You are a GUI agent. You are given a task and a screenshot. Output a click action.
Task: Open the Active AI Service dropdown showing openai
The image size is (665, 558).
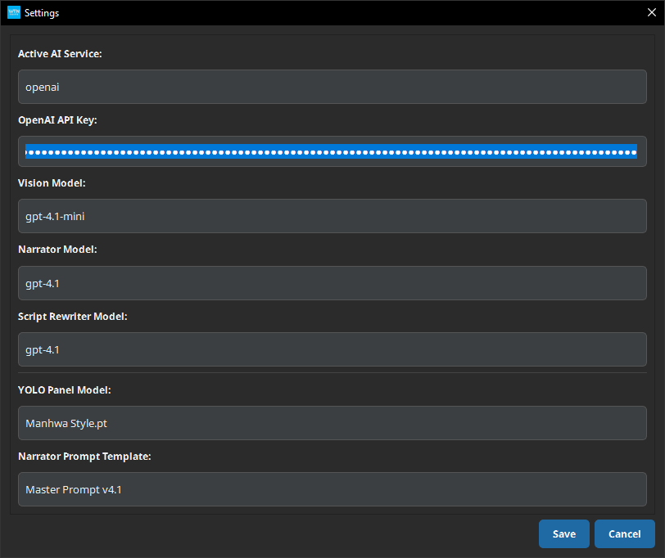click(x=332, y=87)
